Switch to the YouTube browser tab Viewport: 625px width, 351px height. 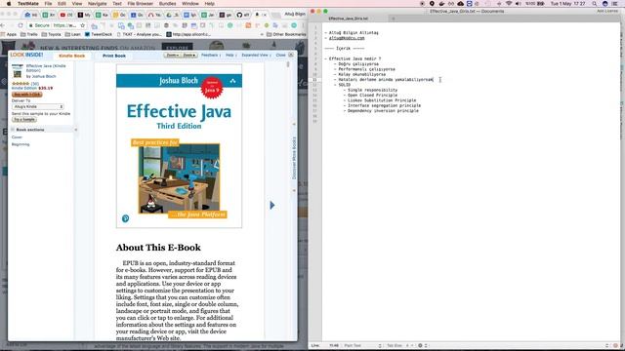pyautogui.click(x=66, y=15)
